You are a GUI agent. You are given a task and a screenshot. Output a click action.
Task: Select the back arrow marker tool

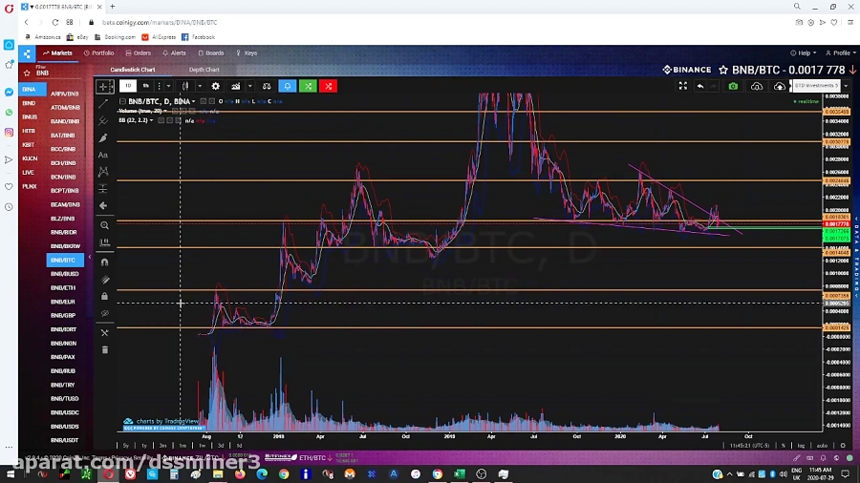103,206
